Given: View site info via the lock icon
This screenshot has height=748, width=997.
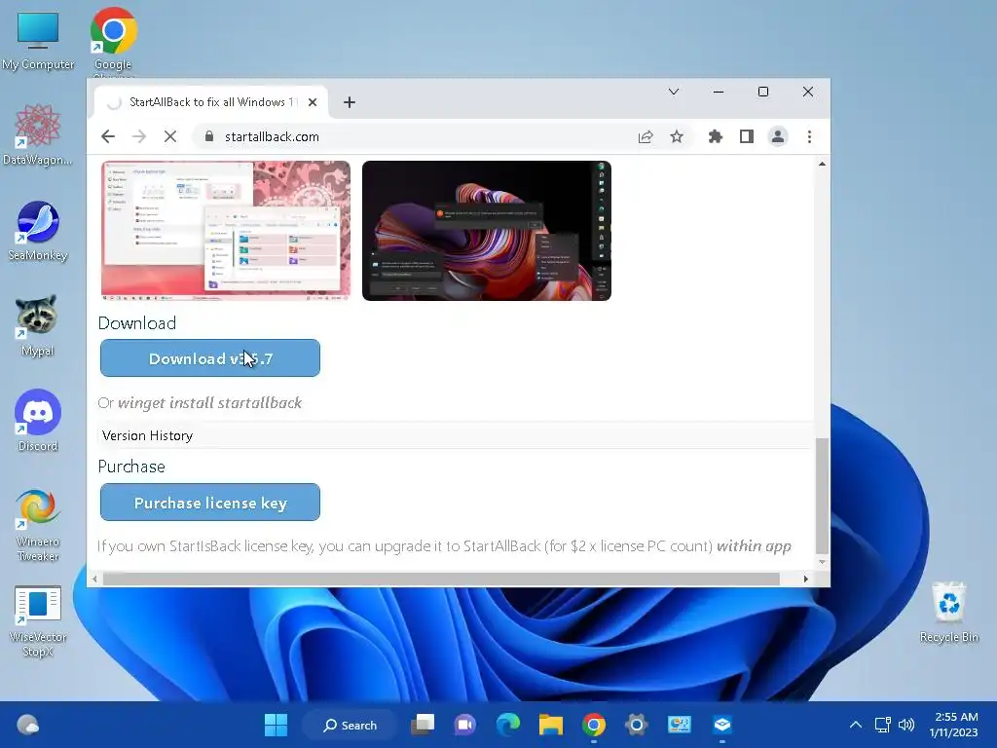Looking at the screenshot, I should pyautogui.click(x=209, y=136).
